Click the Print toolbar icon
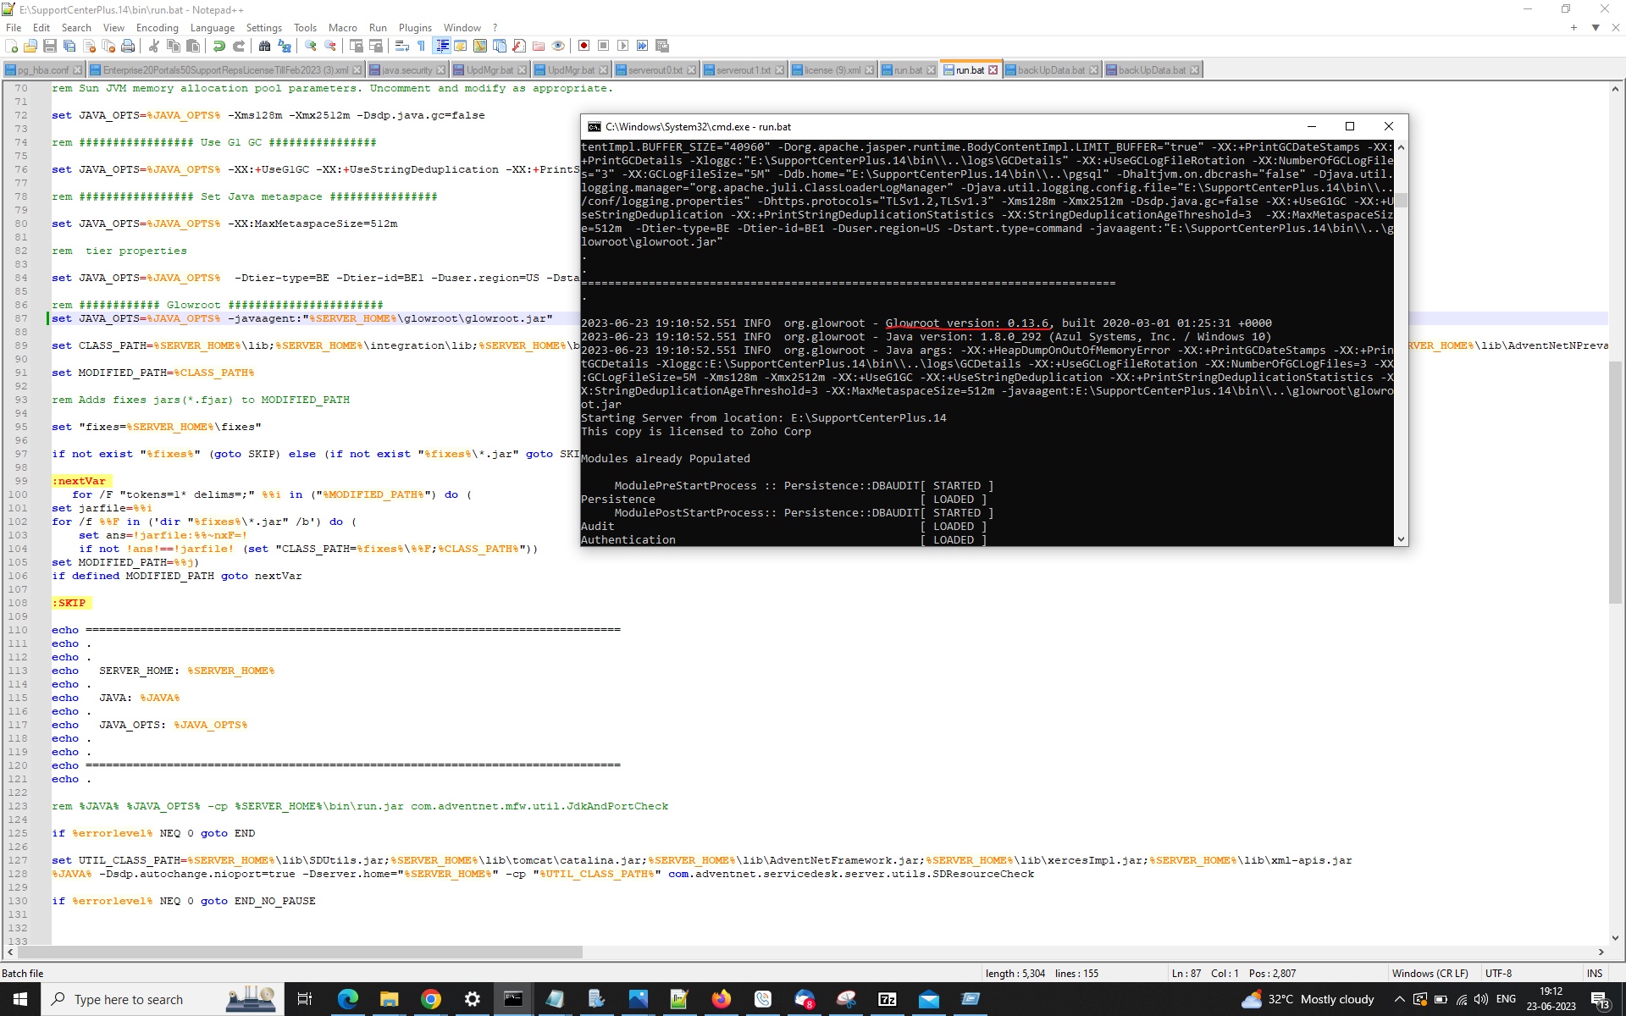Screen dimensions: 1626x1016 tap(128, 46)
